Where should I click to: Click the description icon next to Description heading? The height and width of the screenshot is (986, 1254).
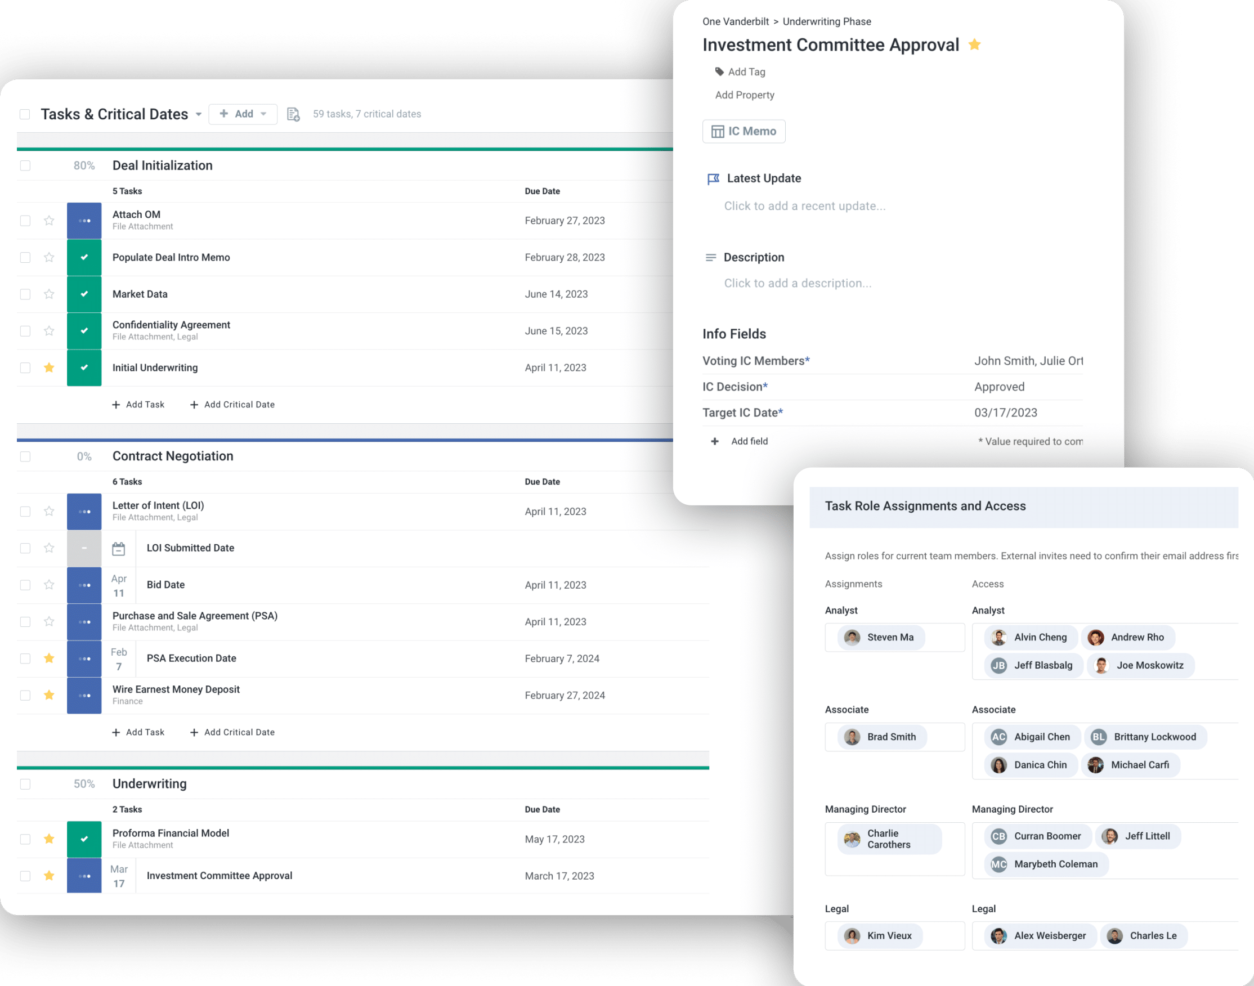click(711, 257)
